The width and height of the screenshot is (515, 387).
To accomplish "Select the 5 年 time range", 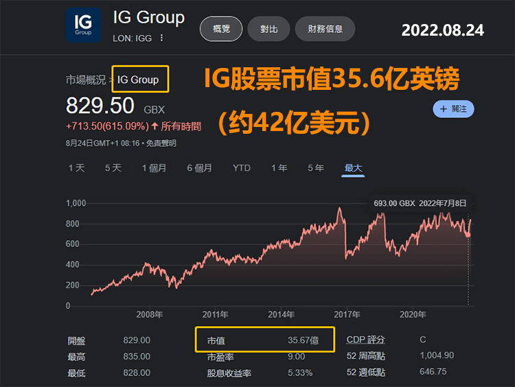I will click(x=316, y=168).
